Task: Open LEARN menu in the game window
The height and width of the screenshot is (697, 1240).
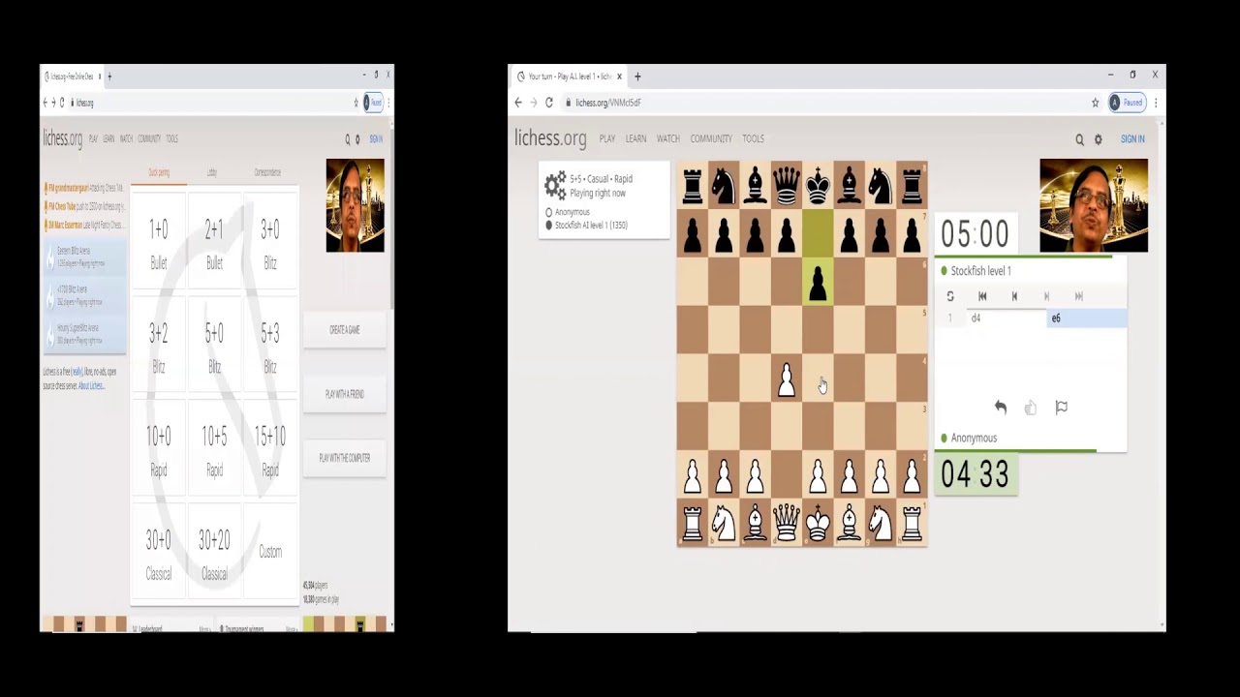Action: click(x=635, y=139)
